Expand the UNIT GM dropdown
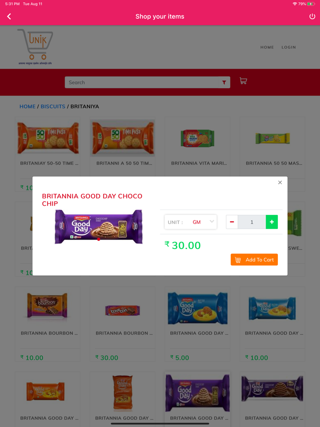 pos(191,222)
